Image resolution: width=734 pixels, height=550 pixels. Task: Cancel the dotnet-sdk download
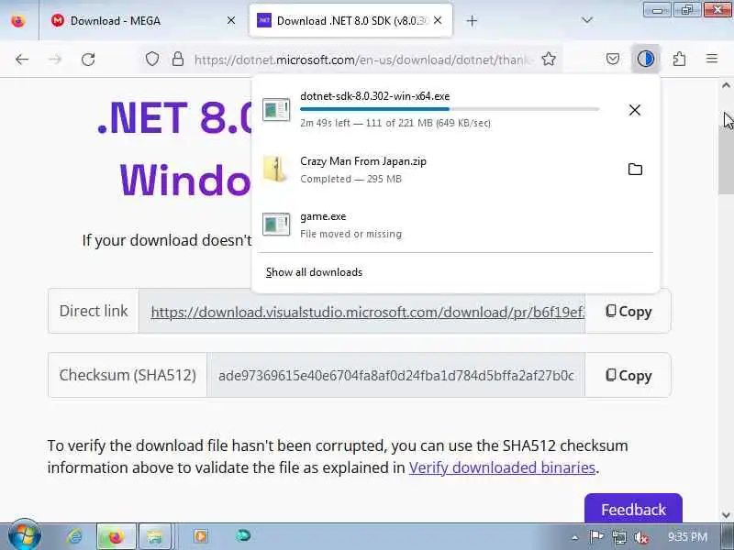pos(635,110)
